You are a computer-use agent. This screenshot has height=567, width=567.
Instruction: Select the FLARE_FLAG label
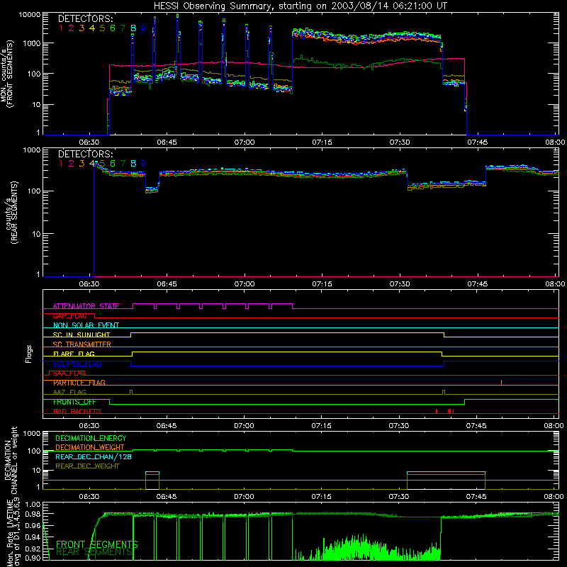[x=74, y=354]
